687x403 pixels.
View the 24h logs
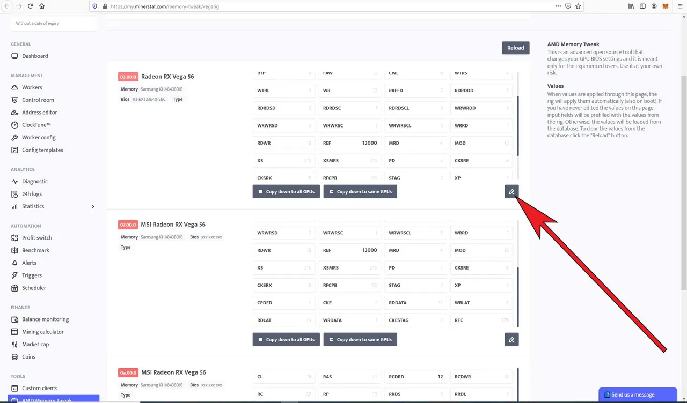32,194
